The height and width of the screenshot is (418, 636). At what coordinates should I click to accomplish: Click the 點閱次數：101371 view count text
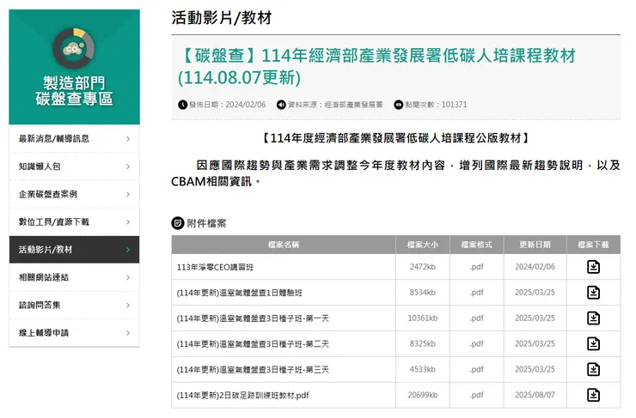coord(436,105)
